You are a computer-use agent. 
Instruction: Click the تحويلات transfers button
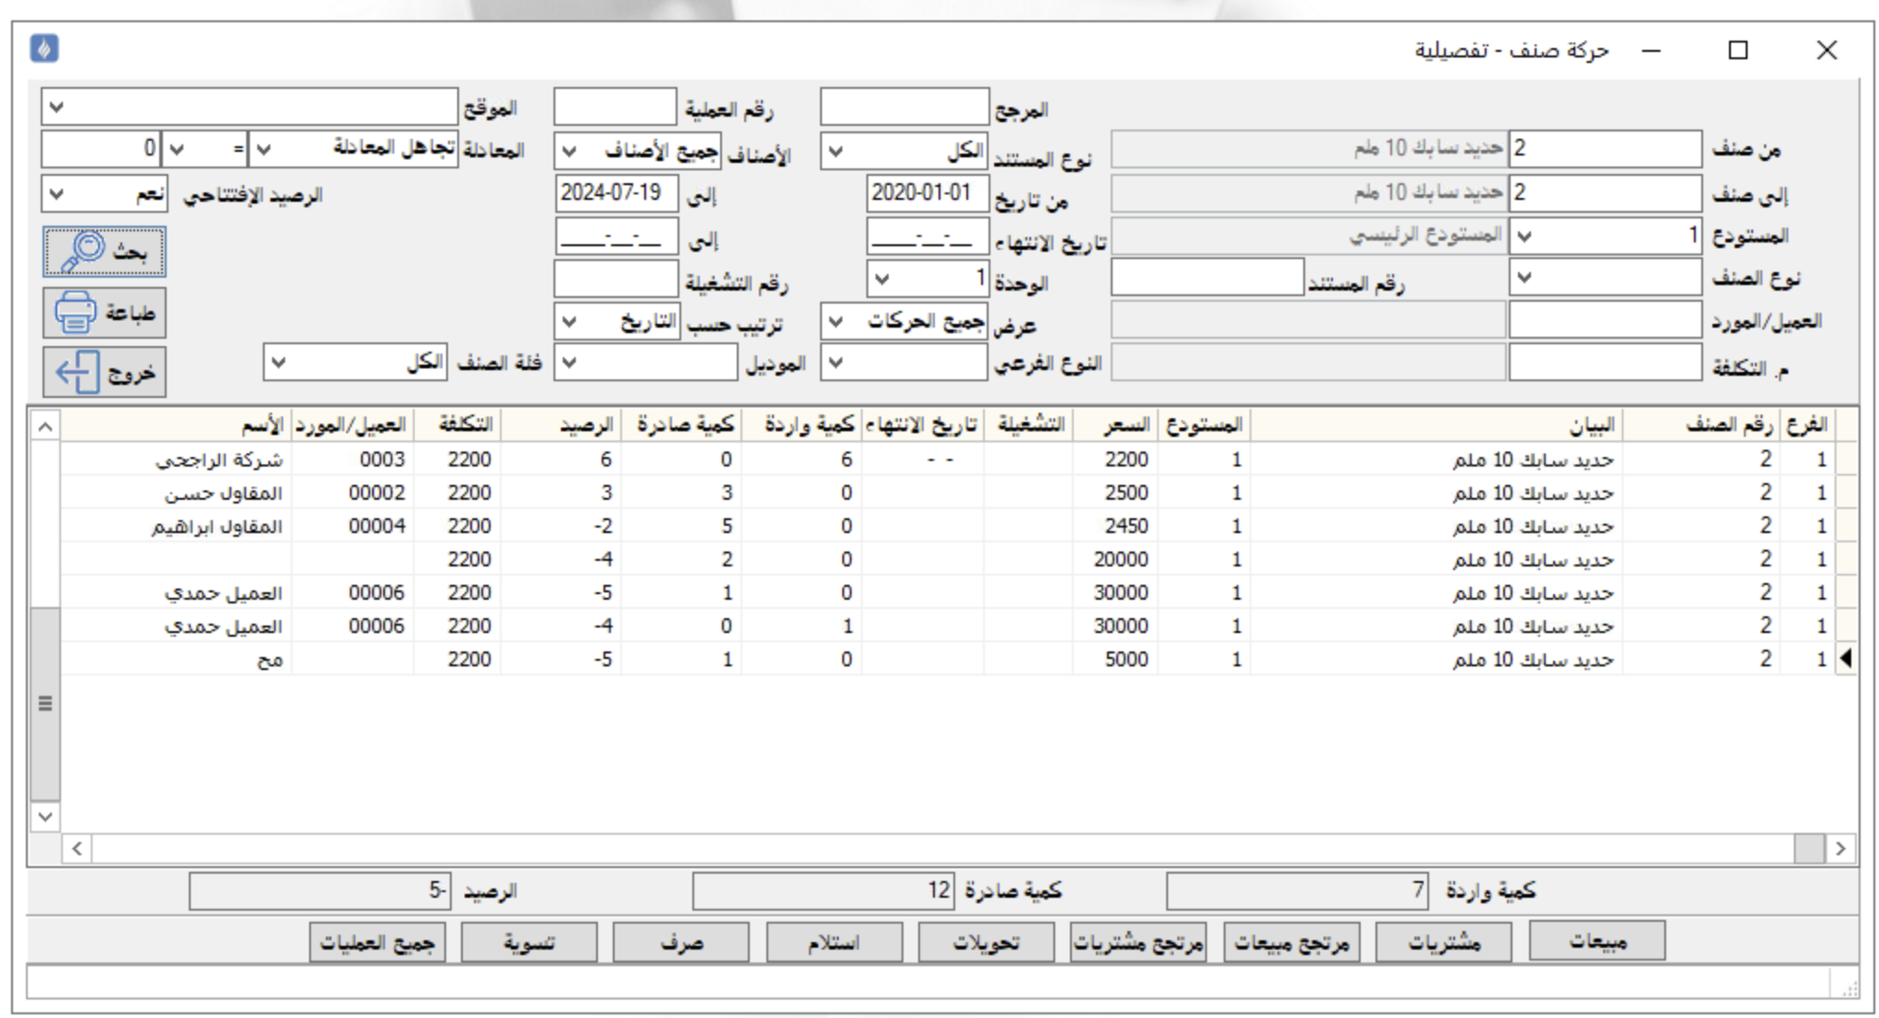coord(986,943)
